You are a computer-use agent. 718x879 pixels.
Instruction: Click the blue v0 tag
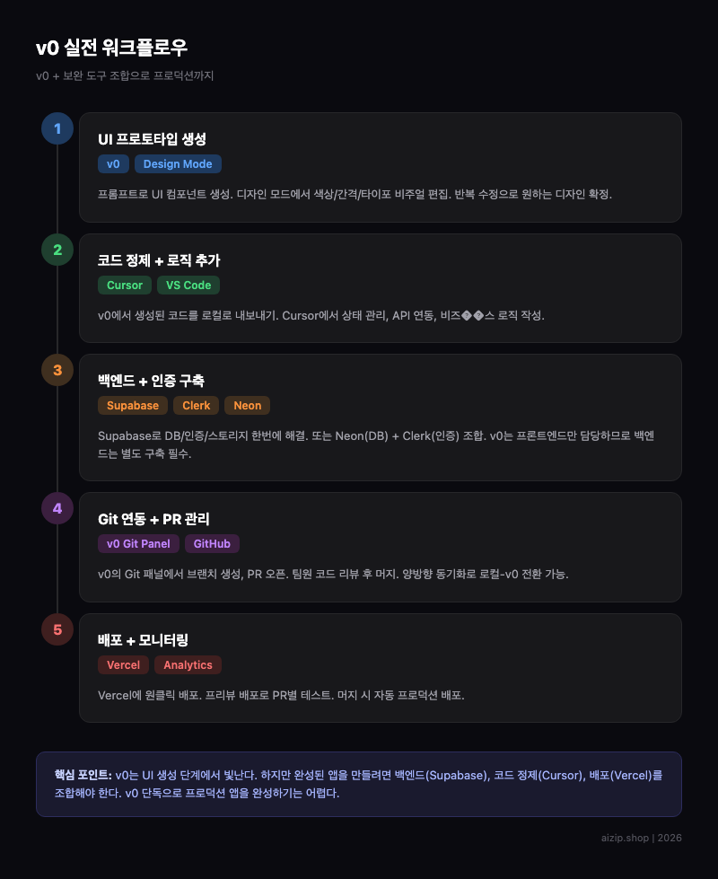113,164
